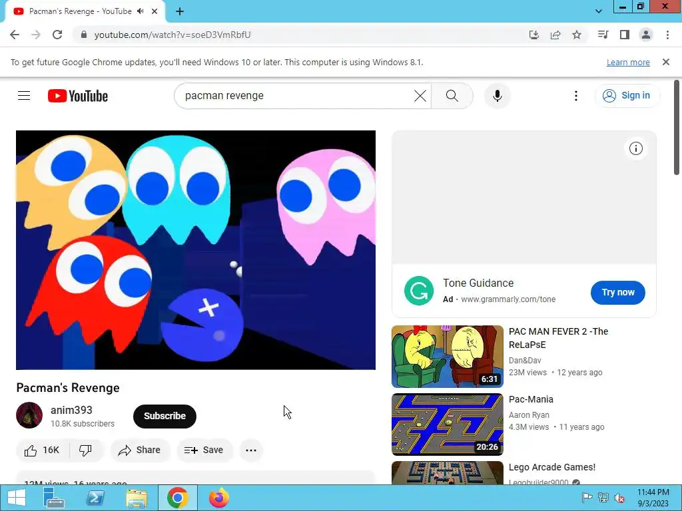View site info via padlock icon

pos(84,35)
